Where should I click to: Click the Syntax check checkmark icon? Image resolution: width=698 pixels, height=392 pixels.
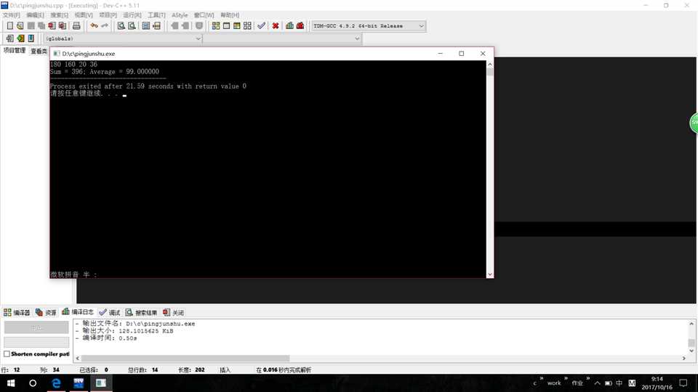pos(261,26)
